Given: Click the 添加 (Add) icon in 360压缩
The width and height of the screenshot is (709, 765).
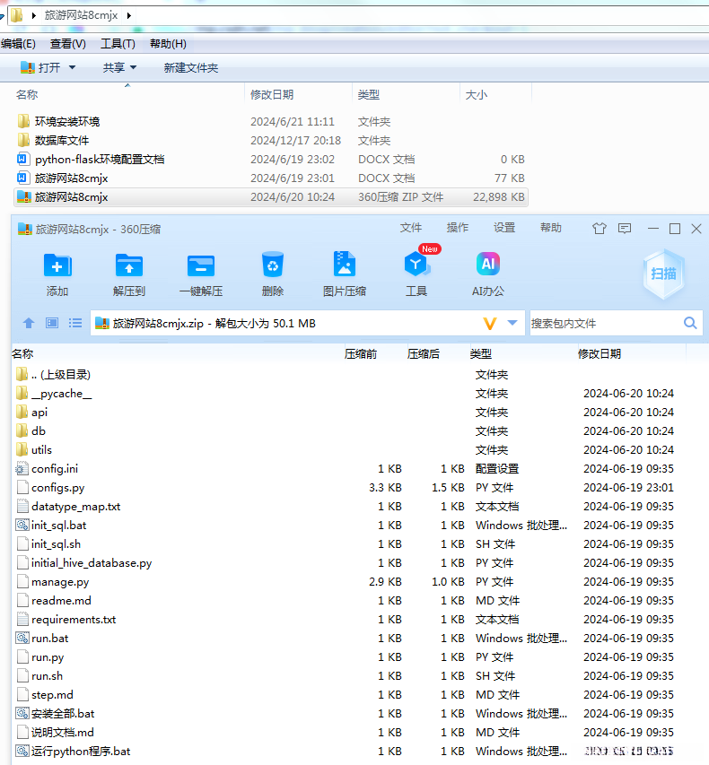Looking at the screenshot, I should tap(57, 266).
